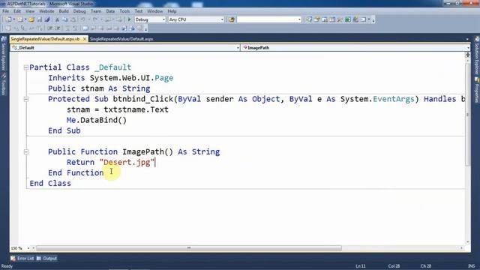Viewport: 480px width, 270px height.
Task: Open the toolbar options overflow arrow
Action: [373, 20]
